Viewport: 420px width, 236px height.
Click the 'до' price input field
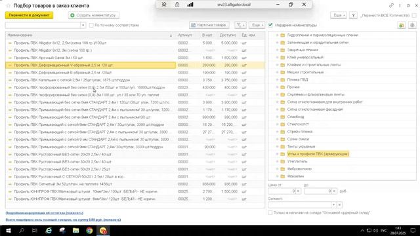click(x=318, y=191)
